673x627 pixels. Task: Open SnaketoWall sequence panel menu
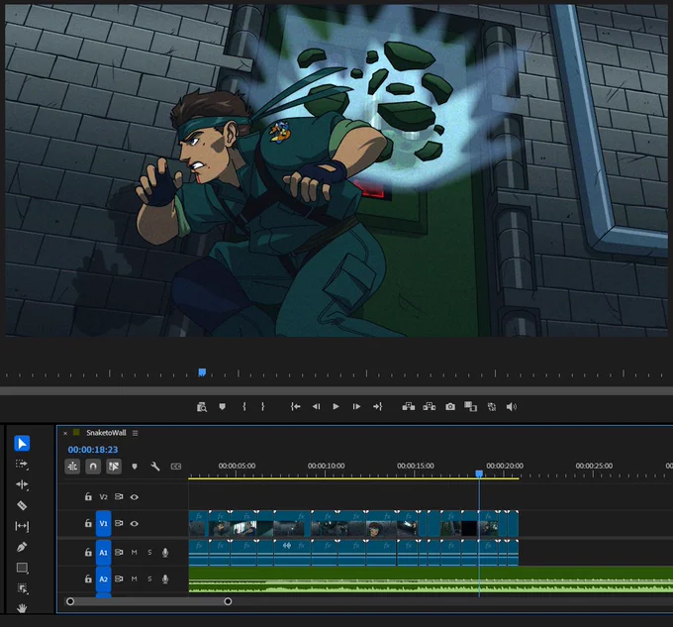tap(136, 433)
